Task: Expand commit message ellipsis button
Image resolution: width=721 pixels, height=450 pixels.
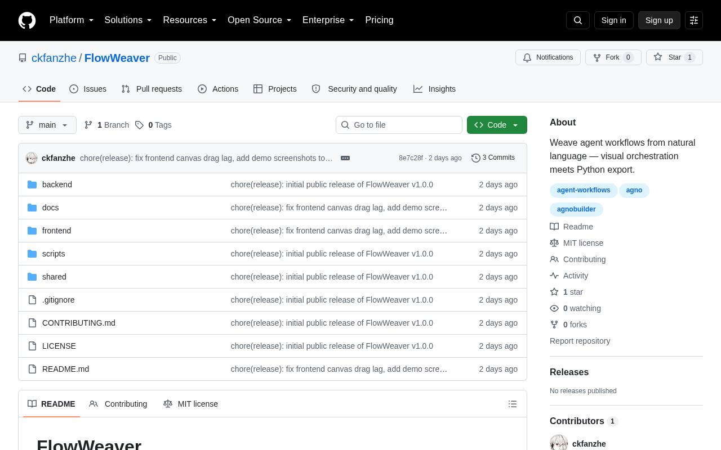Action: [x=345, y=158]
